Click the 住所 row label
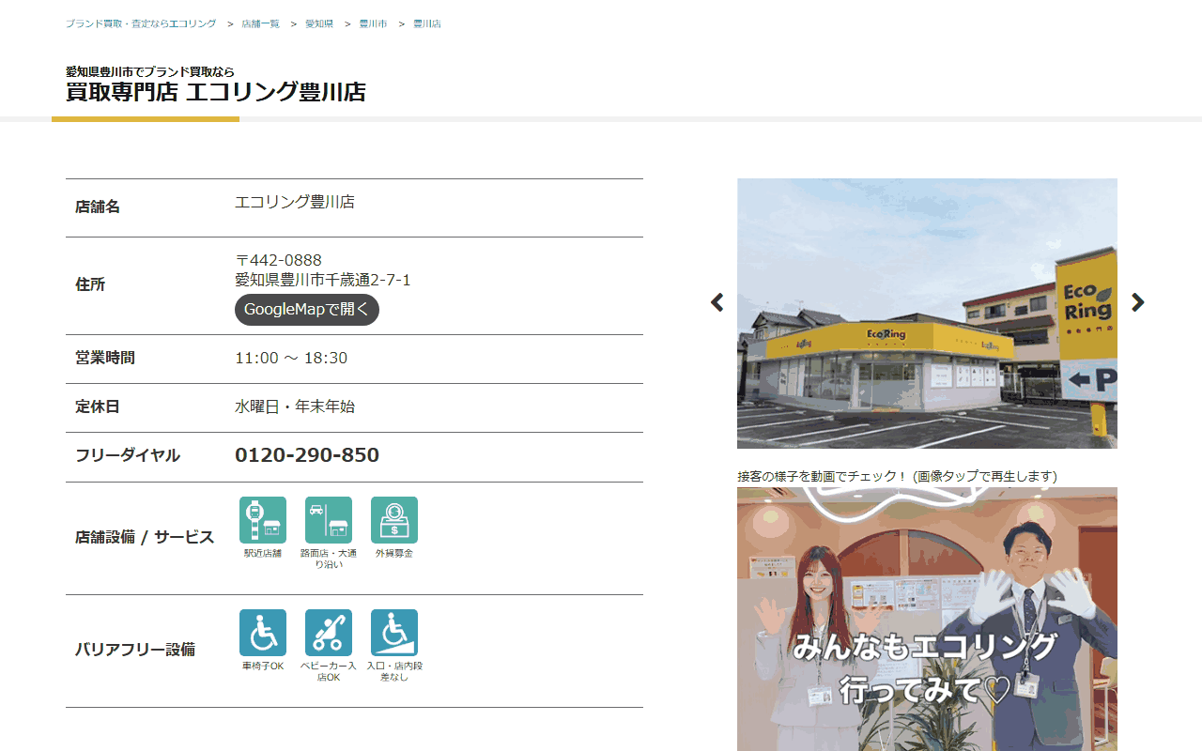 pyautogui.click(x=90, y=284)
